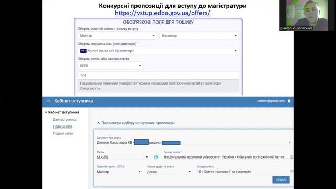The image size is (336, 189).
Task: Open the Магістр education level dropdown in search form
Action: point(118,36)
